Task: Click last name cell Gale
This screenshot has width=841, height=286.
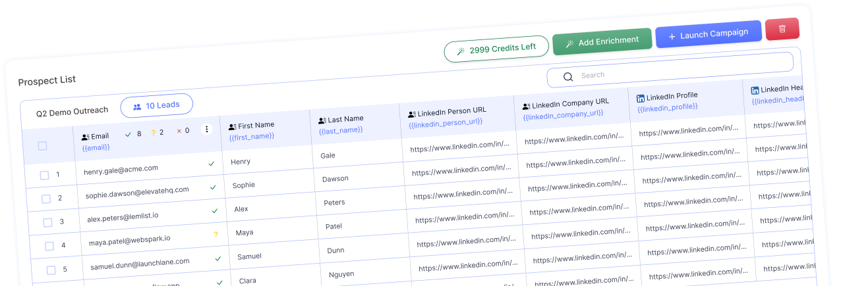Action: coord(328,155)
